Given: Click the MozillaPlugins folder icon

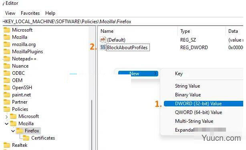Looking at the screenshot, I should click(x=7, y=52).
